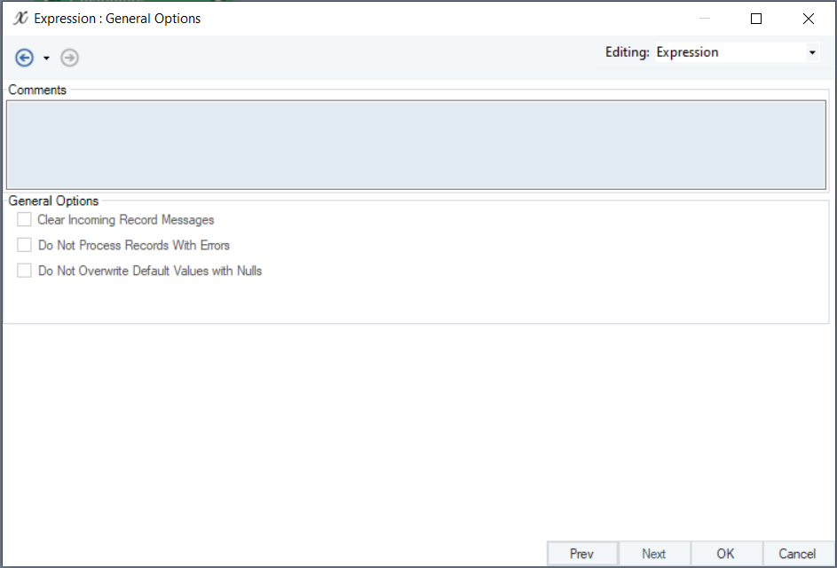The height and width of the screenshot is (568, 837).
Task: Cancel the Expression dialog
Action: pyautogui.click(x=797, y=554)
